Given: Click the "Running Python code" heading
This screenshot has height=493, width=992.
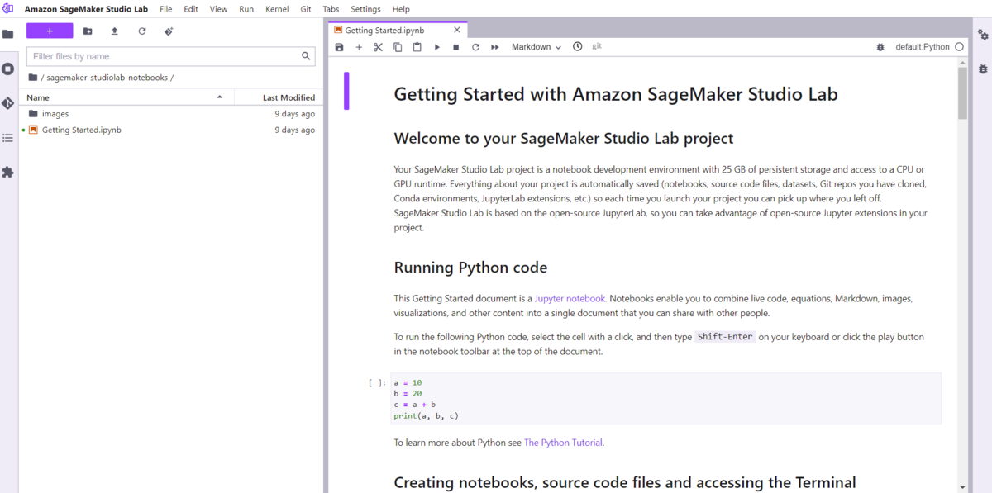Looking at the screenshot, I should coord(470,268).
